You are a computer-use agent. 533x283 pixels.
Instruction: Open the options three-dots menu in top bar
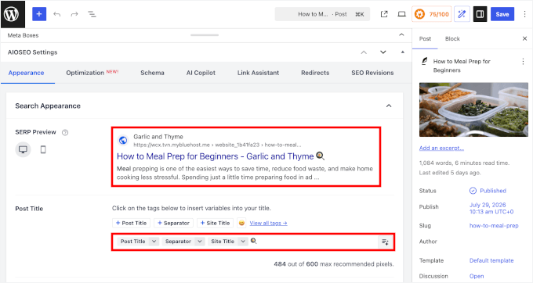pyautogui.click(x=524, y=14)
